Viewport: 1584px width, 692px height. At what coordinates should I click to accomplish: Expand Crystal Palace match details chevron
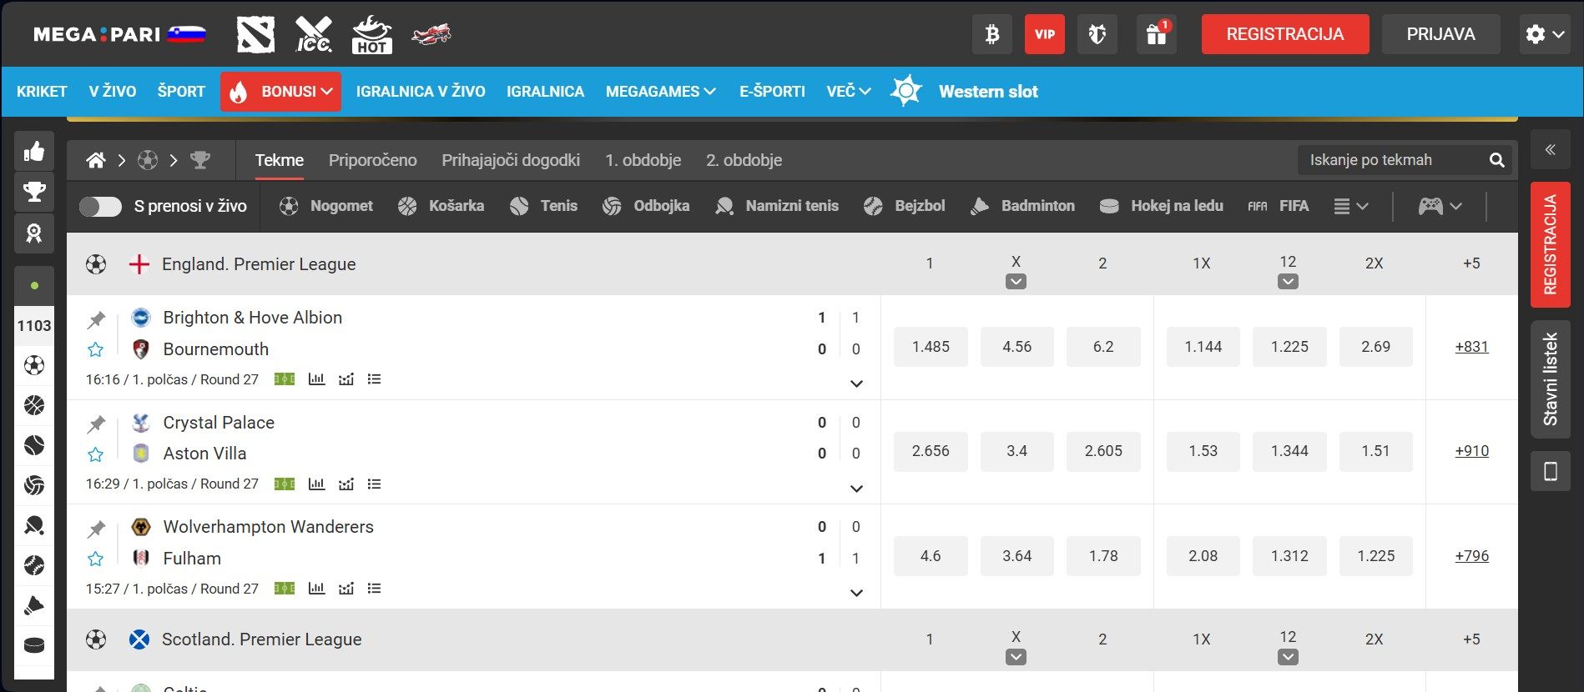[856, 489]
